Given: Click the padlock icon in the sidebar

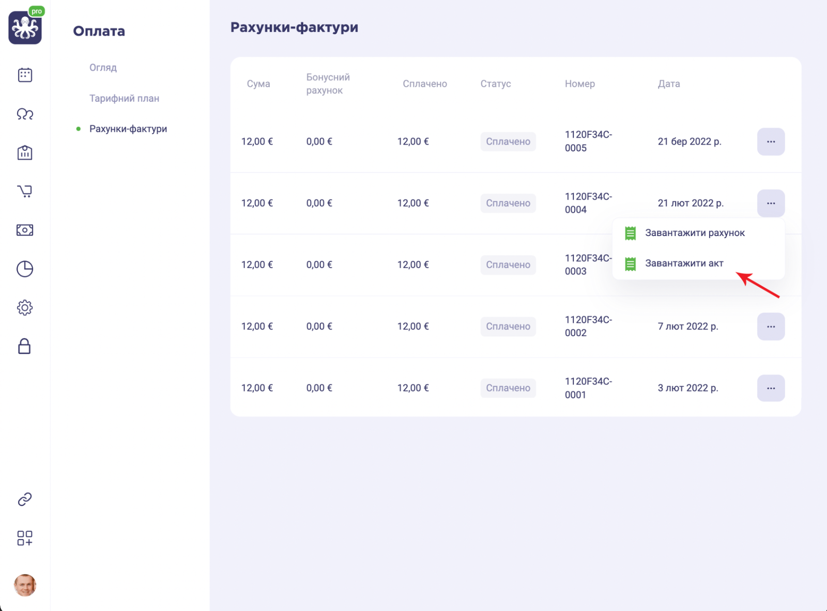Looking at the screenshot, I should [25, 346].
